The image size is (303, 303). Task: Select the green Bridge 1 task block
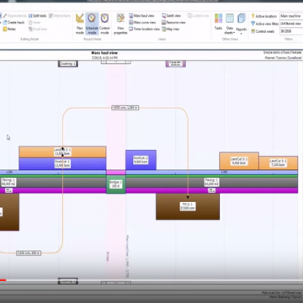click(116, 184)
